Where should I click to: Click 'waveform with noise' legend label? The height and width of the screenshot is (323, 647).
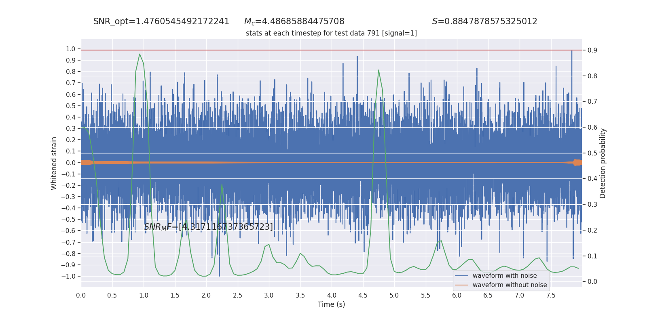click(505, 276)
